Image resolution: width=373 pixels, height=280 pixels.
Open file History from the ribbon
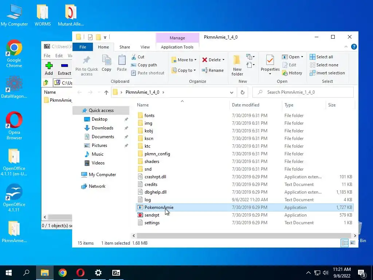click(292, 73)
